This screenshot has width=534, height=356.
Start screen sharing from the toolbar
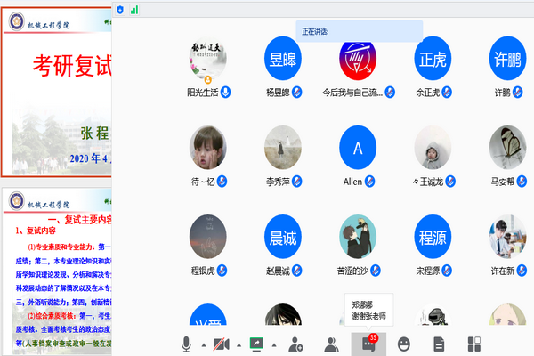(x=258, y=343)
